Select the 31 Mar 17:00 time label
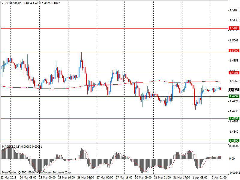240x180 pixels. [182, 178]
